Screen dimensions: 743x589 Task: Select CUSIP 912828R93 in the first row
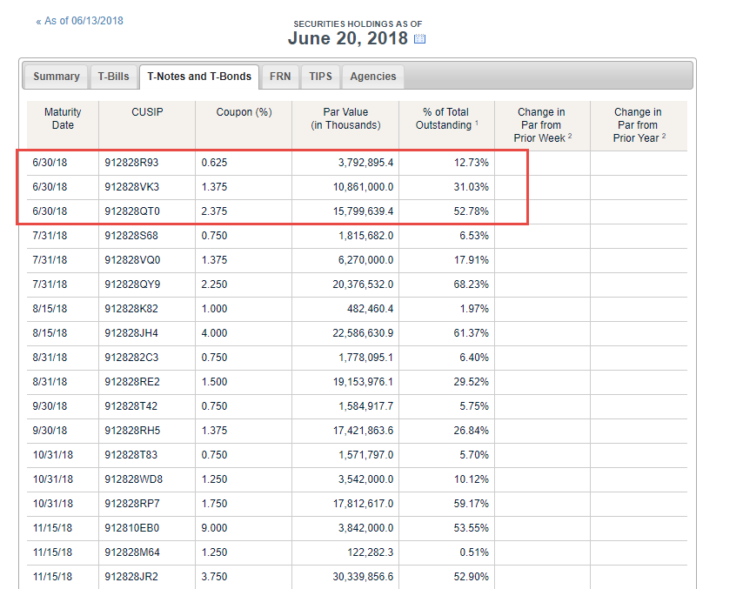[x=131, y=163]
